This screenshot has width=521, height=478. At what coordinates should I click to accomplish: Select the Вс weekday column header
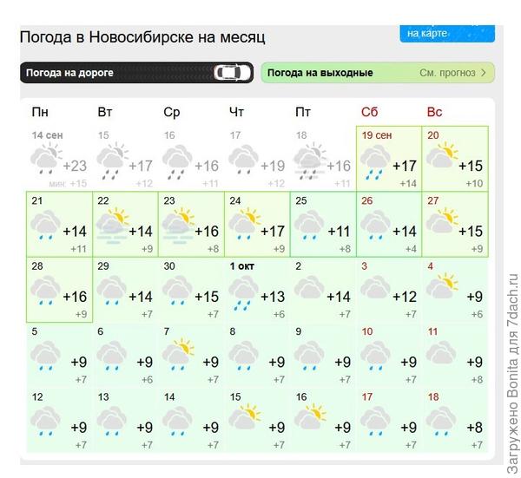coord(434,112)
